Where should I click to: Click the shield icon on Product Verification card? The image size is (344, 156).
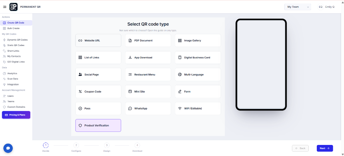point(80,125)
